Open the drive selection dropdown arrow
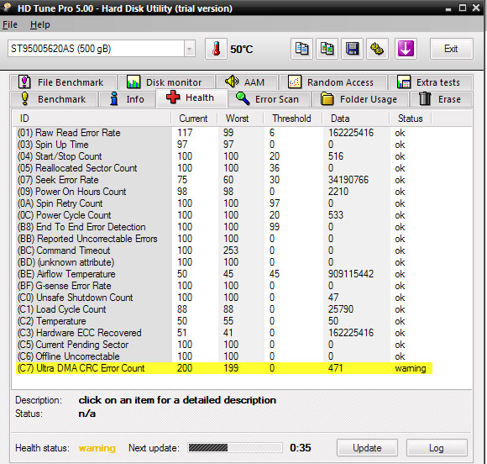Viewport: 487px width, 464px height. click(x=189, y=49)
